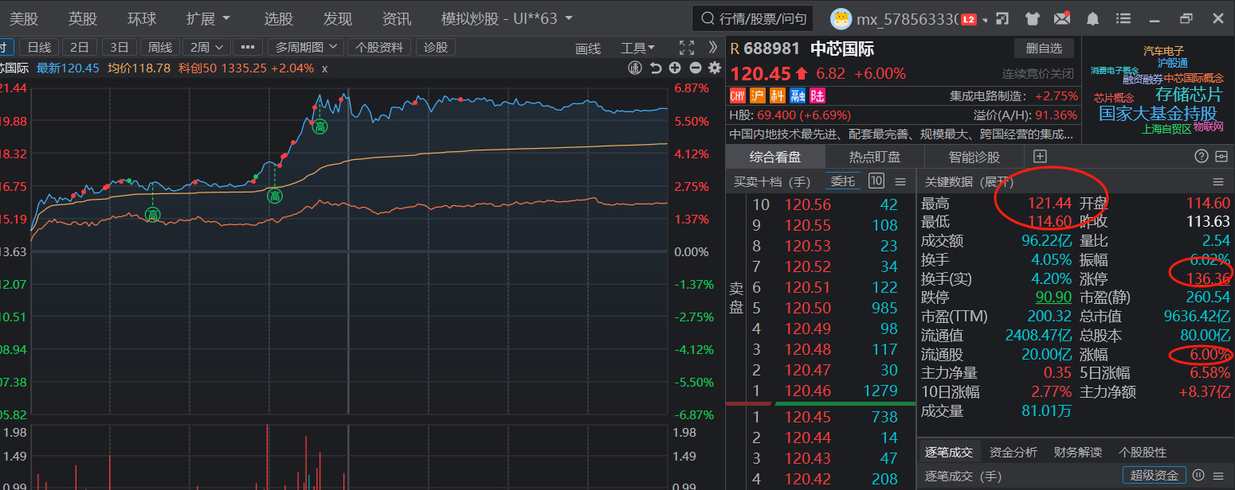Open 个股资料 stock info

pyautogui.click(x=379, y=48)
